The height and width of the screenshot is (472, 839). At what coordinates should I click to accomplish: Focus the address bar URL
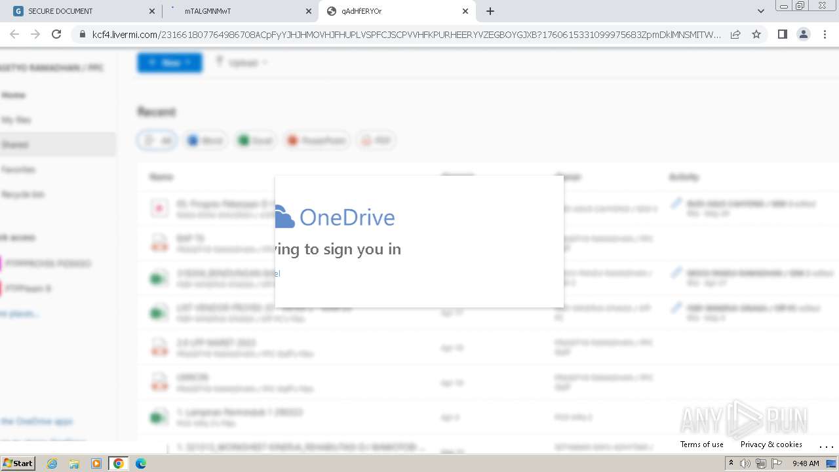point(406,35)
